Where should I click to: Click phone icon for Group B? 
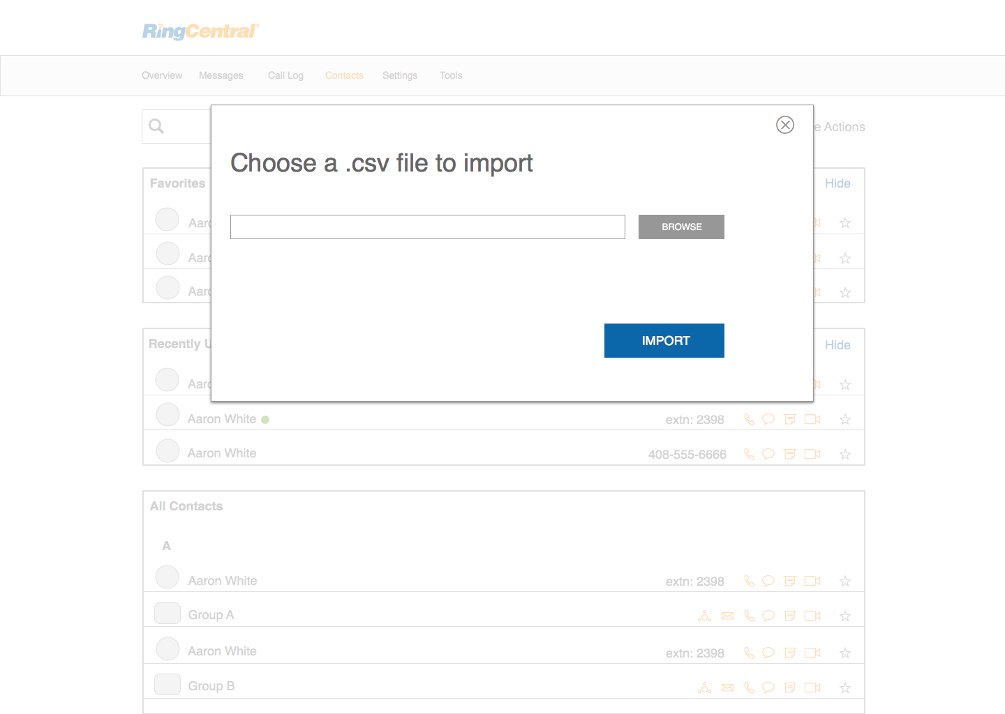click(749, 688)
